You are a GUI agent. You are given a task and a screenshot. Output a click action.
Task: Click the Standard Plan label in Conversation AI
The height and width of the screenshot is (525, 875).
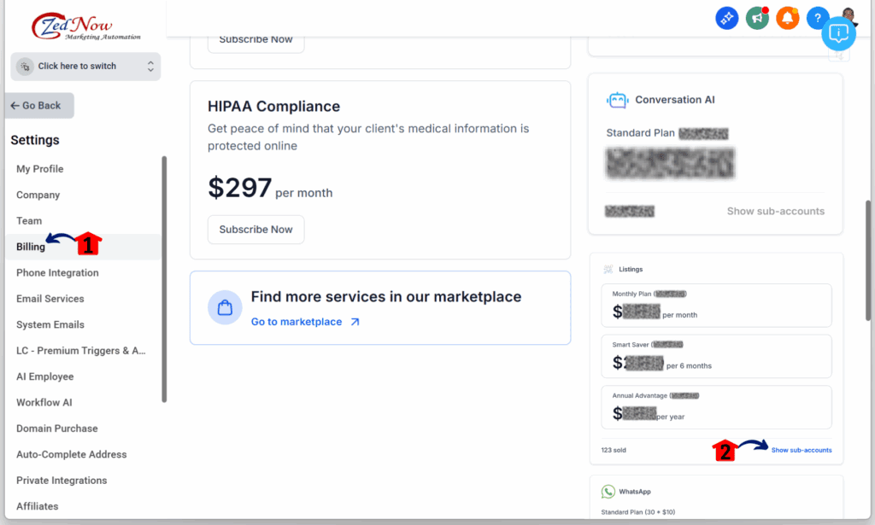(641, 133)
